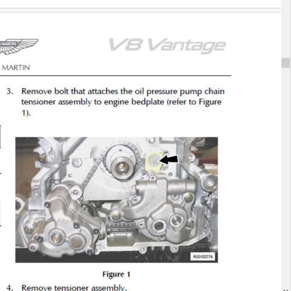291x291 pixels.
Task: Click the Figure 1 engine photograph
Action: click(116, 200)
